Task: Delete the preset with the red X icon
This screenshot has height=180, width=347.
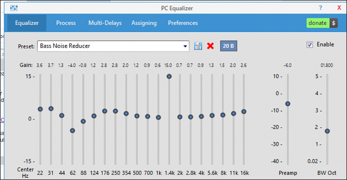Action: [x=210, y=46]
